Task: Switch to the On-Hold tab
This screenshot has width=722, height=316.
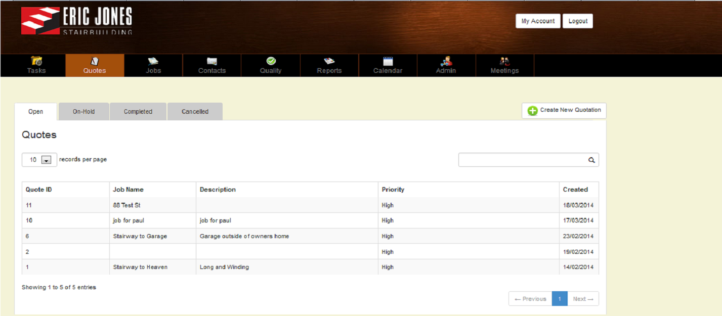Action: (84, 112)
